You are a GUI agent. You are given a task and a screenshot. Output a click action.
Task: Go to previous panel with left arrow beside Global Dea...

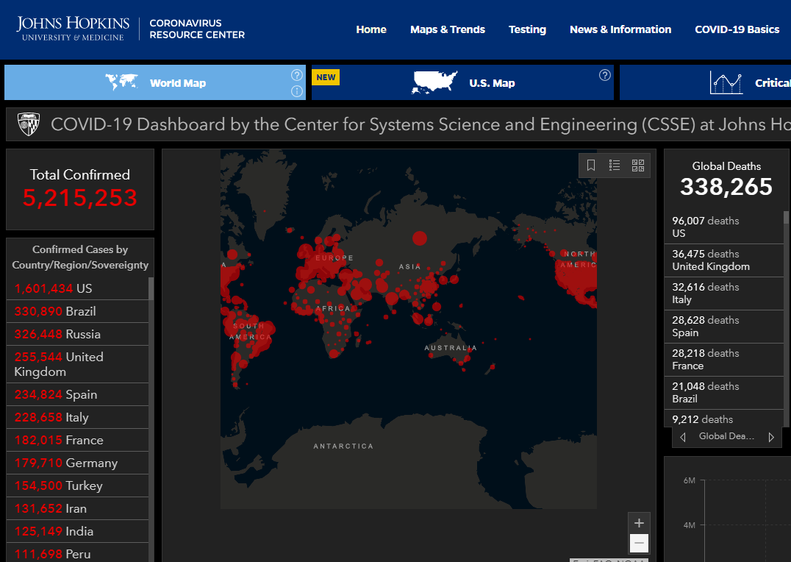[x=682, y=437]
